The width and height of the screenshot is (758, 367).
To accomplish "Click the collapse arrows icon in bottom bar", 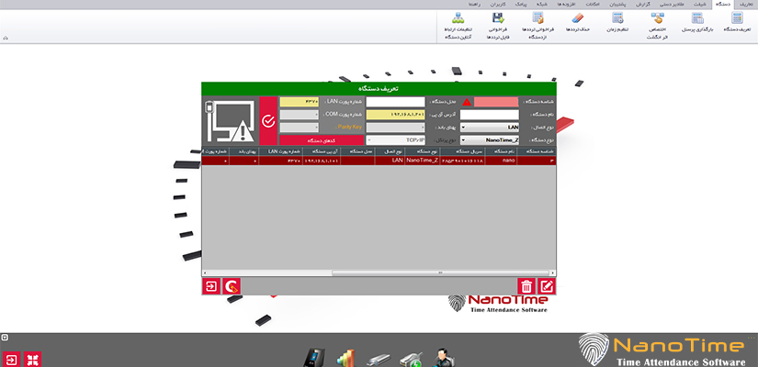I will click(33, 360).
